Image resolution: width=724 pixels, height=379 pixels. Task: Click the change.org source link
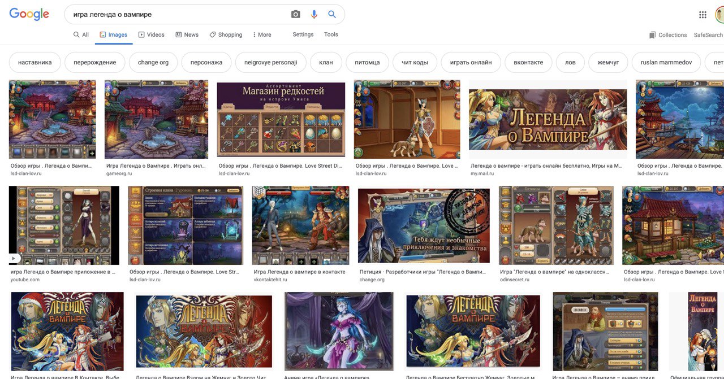(x=372, y=280)
